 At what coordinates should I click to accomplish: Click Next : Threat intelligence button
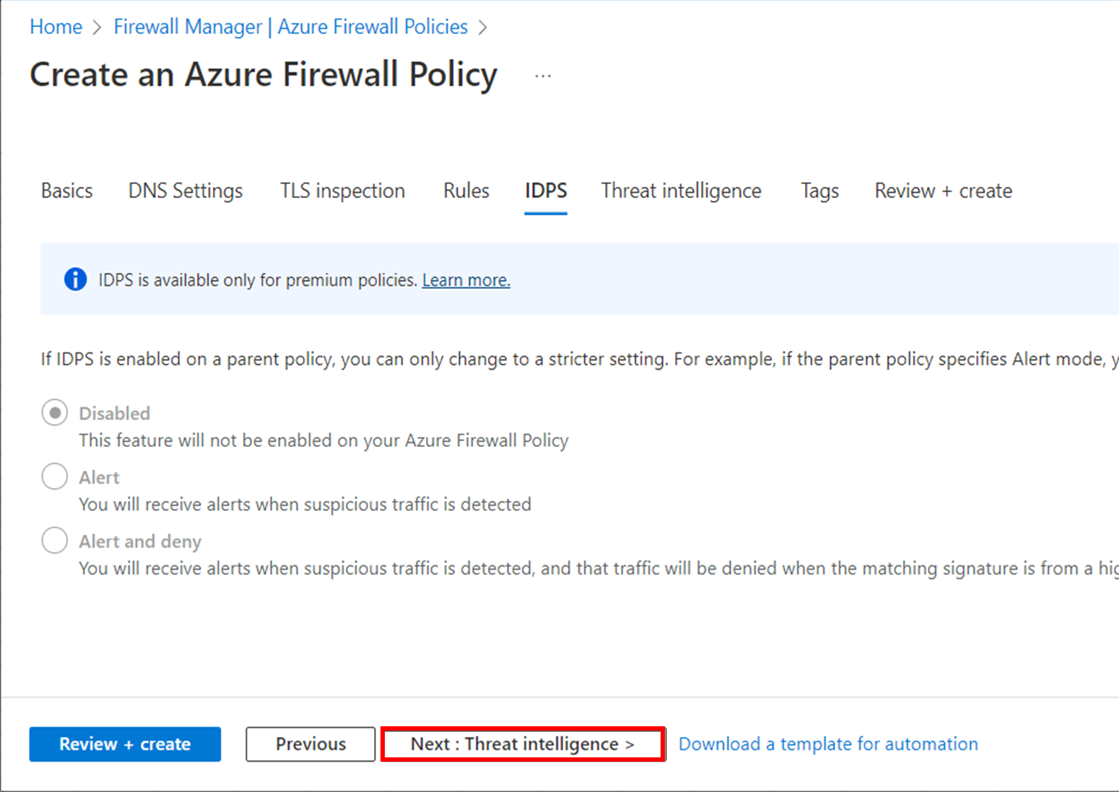(523, 744)
